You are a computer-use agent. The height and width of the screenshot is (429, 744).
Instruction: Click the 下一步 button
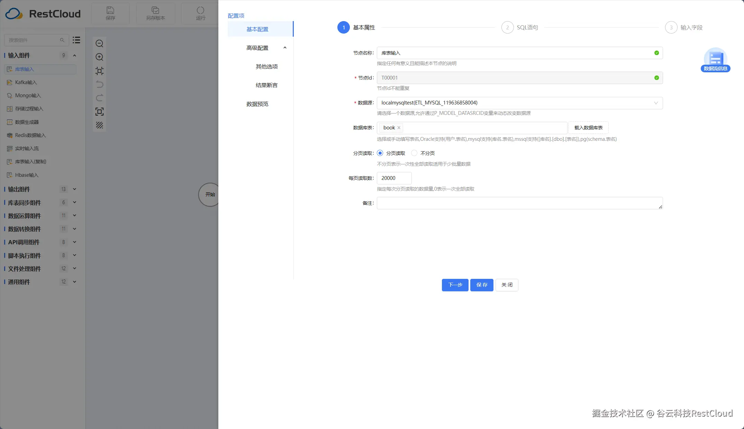click(455, 285)
